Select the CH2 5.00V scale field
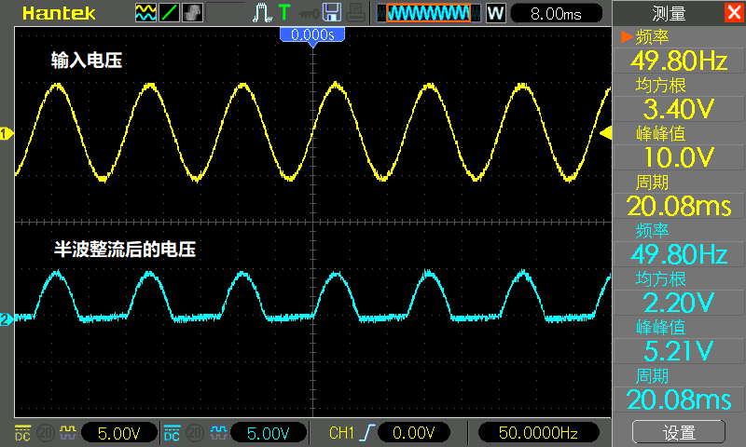The width and height of the screenshot is (746, 447). 269,433
